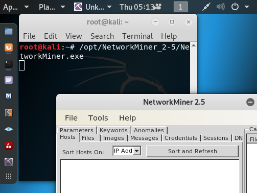The height and width of the screenshot is (193, 257).
Task: Switch to the Parameters tab
Action: click(77, 130)
